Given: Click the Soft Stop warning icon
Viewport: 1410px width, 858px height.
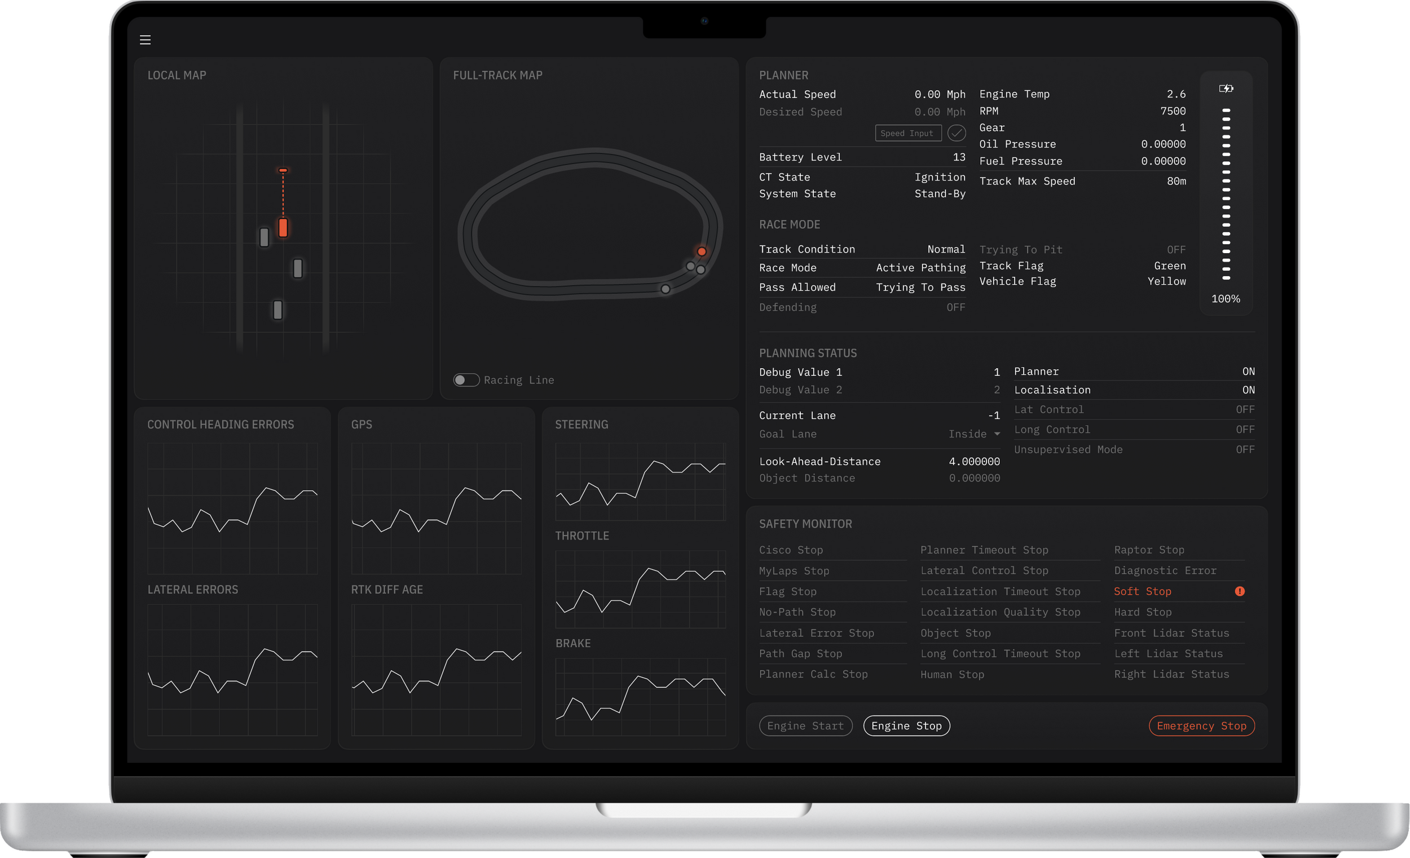Looking at the screenshot, I should tap(1240, 591).
